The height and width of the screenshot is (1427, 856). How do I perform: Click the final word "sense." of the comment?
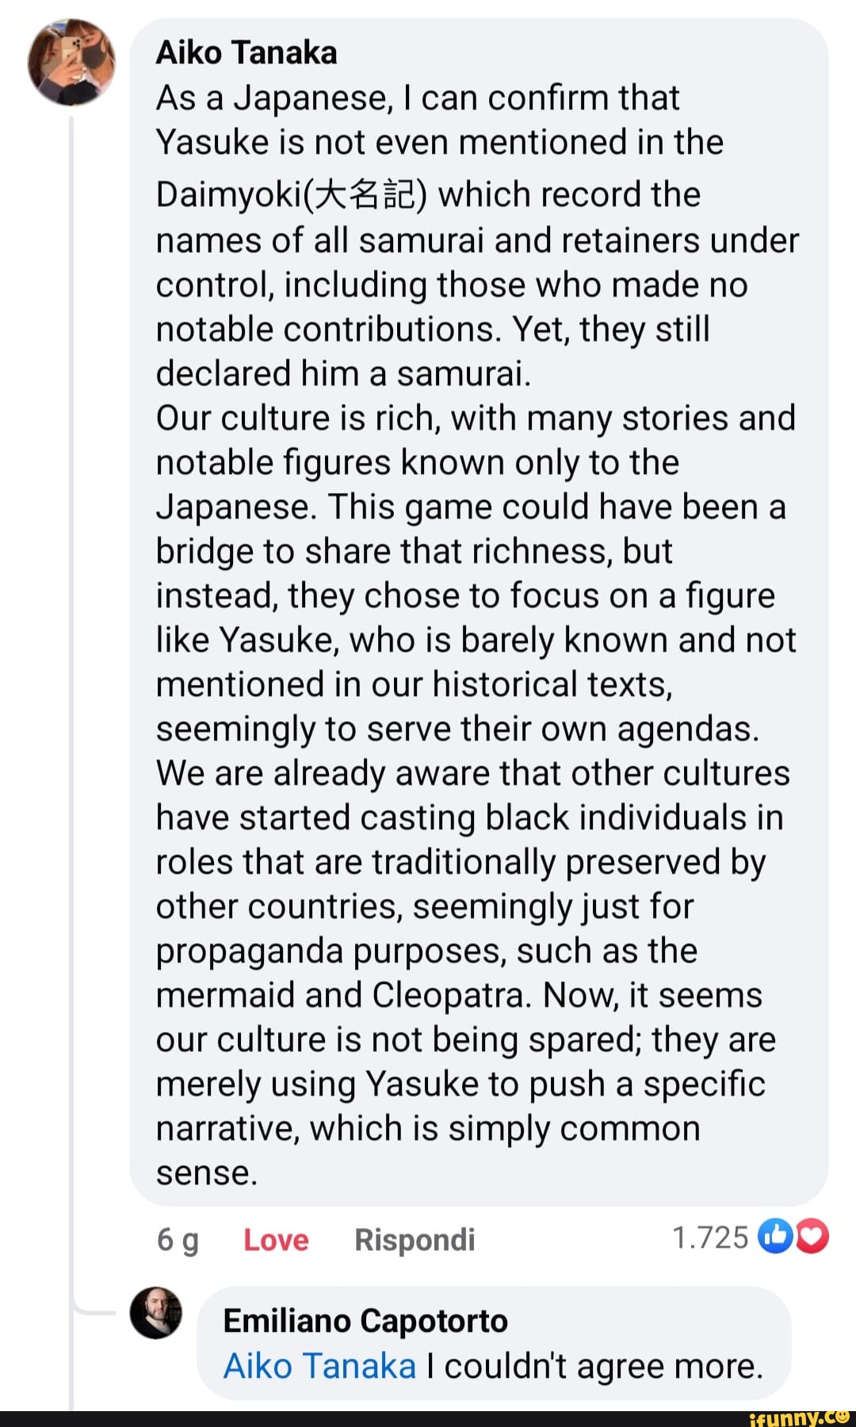pos(207,1173)
